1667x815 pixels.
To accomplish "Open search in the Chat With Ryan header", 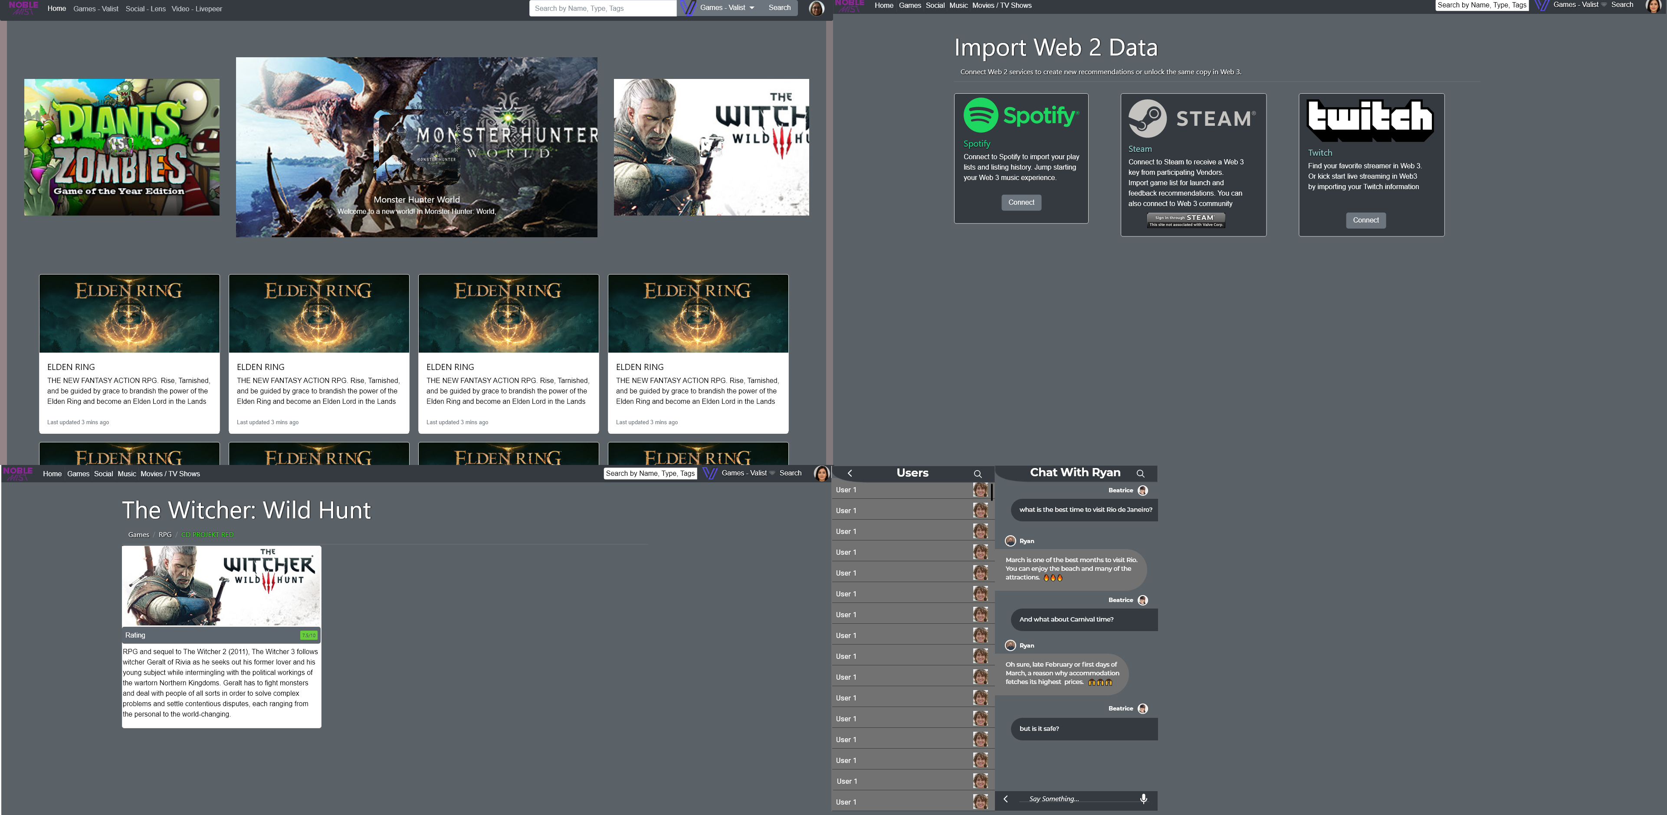I will click(1140, 474).
